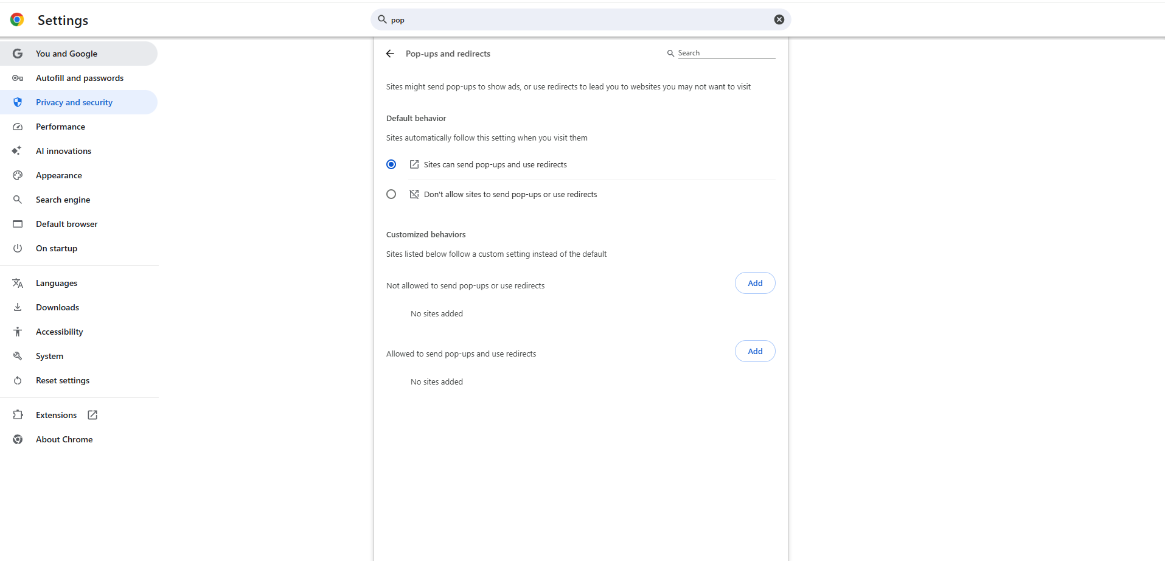1165x561 pixels.
Task: Click the Chrome icon for About Chrome
Action: [x=18, y=439]
